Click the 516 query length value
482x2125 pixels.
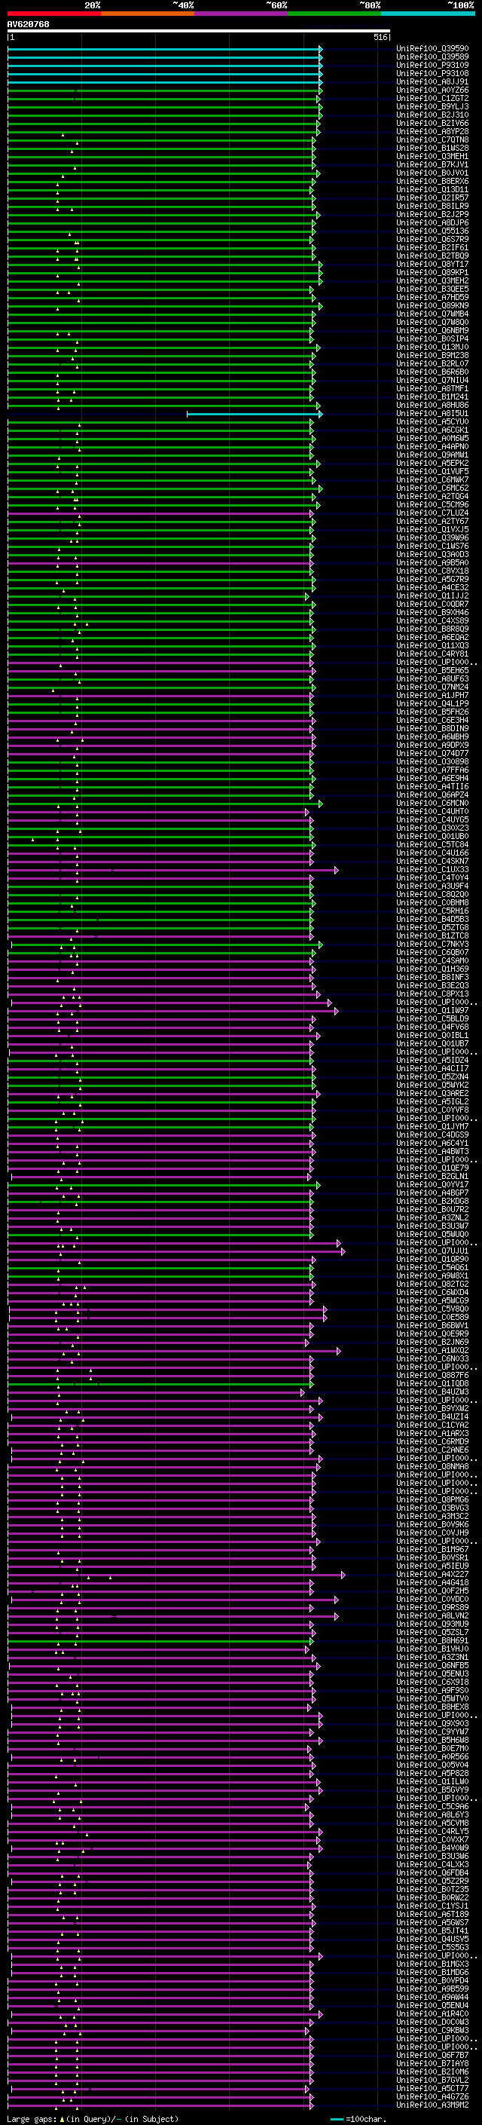[x=380, y=38]
